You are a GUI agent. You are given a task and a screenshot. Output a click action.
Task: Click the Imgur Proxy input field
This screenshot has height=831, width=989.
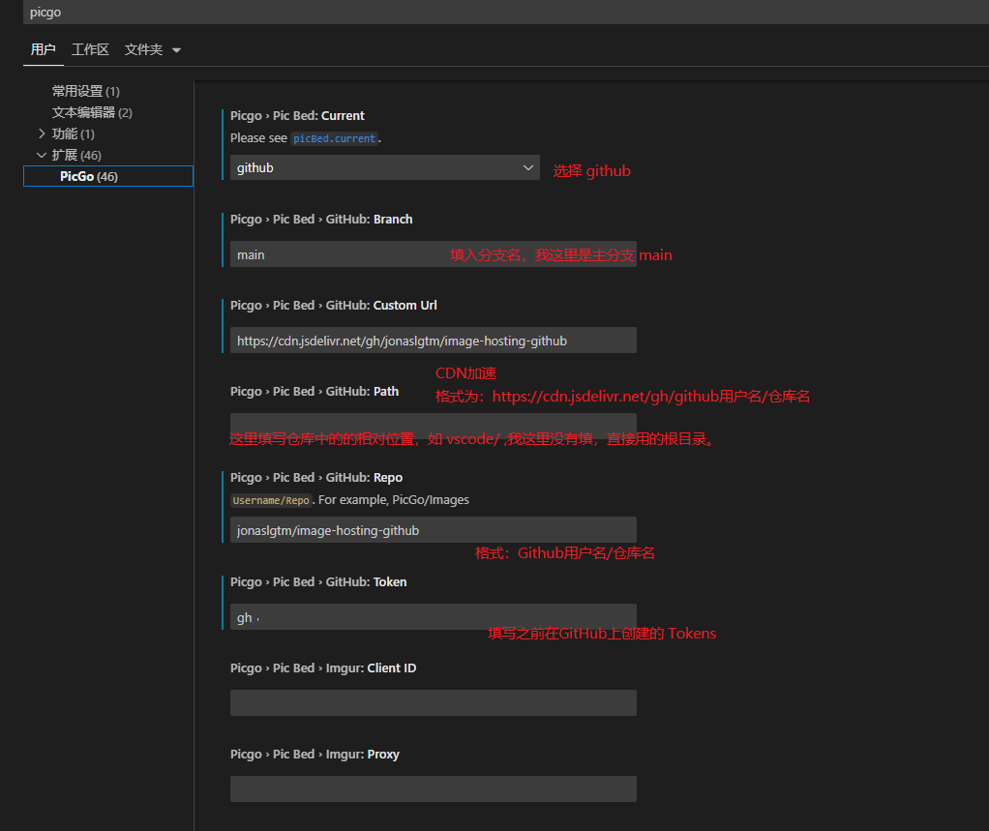pos(433,788)
